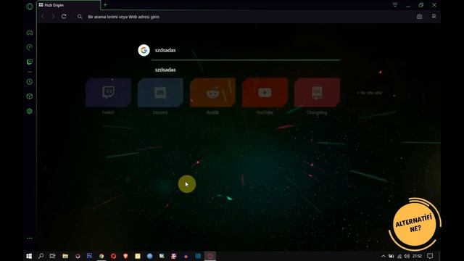Click the add a site button
This screenshot has width=464, height=261.
(369, 93)
